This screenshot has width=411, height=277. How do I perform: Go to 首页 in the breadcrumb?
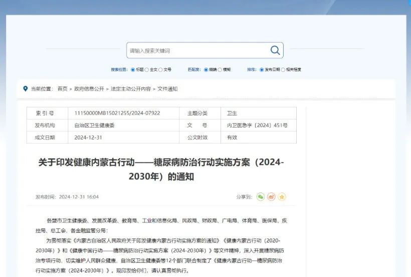click(x=62, y=89)
